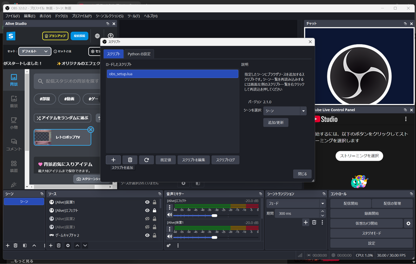
Task: Hide the [Alive]エフェクト source
Action: (x=147, y=210)
